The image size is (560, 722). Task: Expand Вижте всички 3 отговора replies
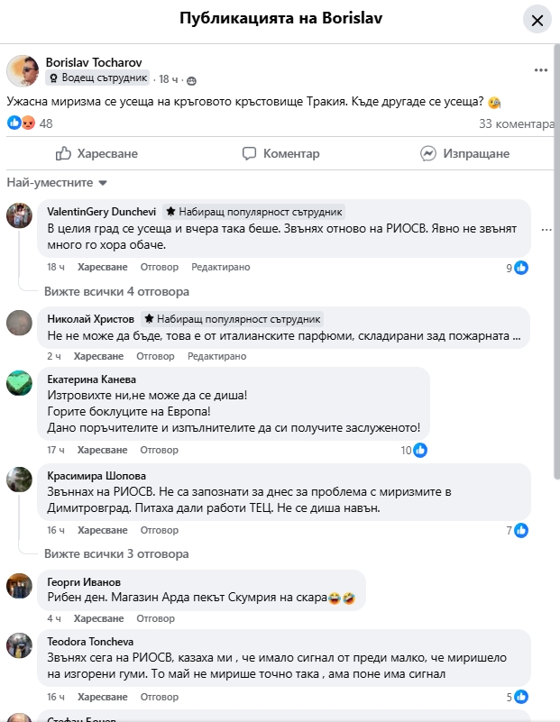(116, 553)
